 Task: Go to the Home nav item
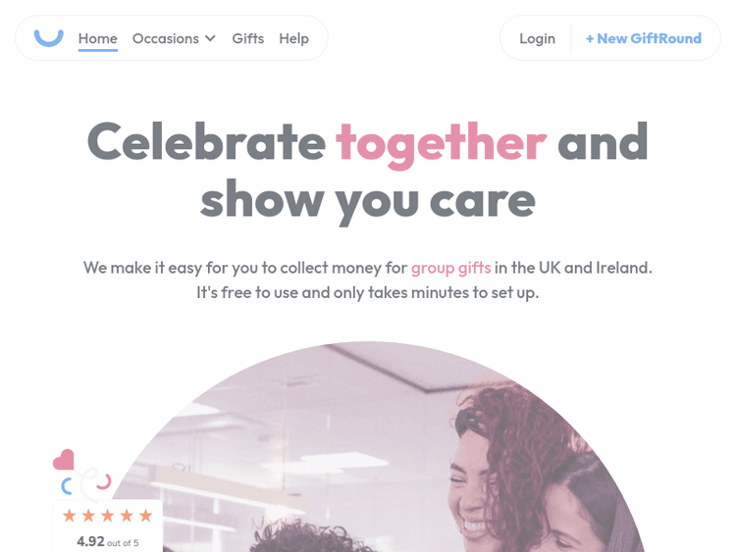point(97,38)
